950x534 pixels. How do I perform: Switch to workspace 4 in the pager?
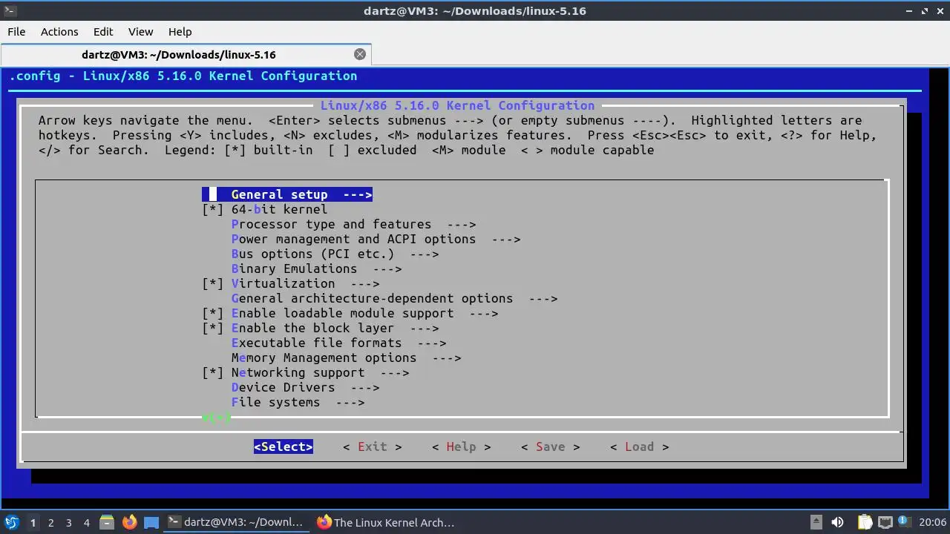click(x=86, y=522)
